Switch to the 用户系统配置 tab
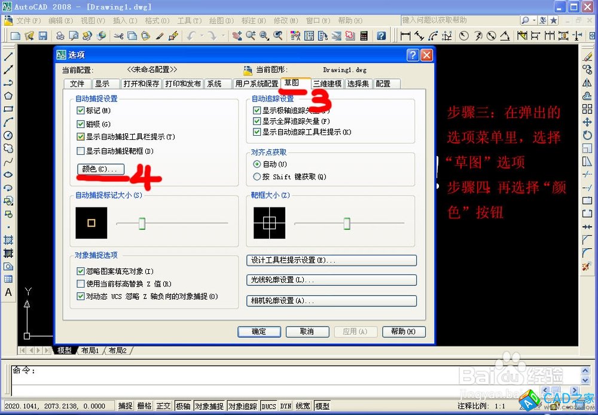Image resolution: width=598 pixels, height=415 pixels. [x=257, y=84]
